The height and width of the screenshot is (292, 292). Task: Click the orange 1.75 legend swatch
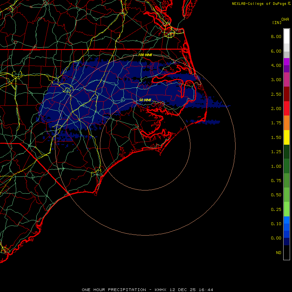[286, 123]
